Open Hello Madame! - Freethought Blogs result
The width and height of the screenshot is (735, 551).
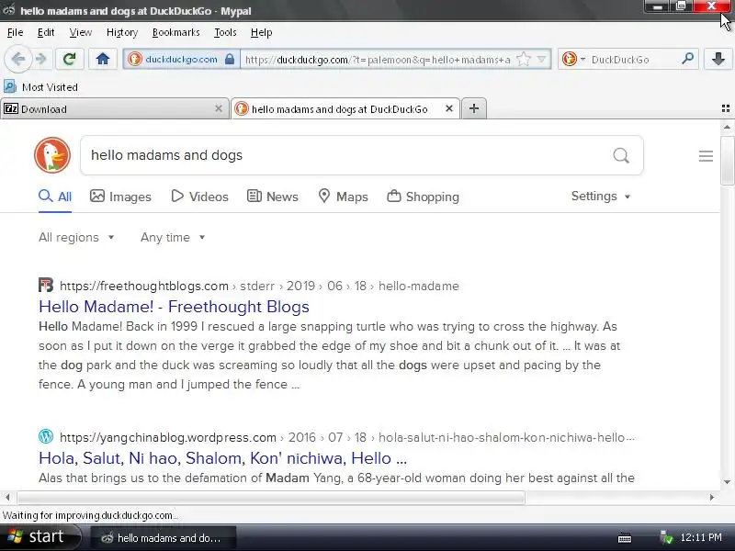coord(174,307)
